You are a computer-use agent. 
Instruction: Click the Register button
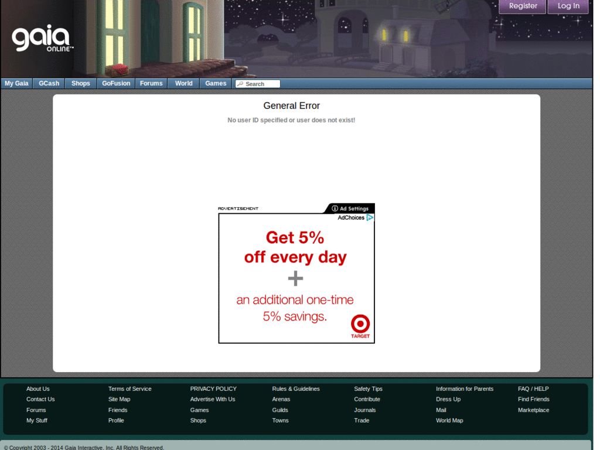[x=521, y=6]
